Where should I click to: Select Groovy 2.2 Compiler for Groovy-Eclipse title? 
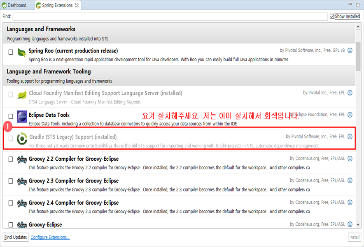pos(74,159)
